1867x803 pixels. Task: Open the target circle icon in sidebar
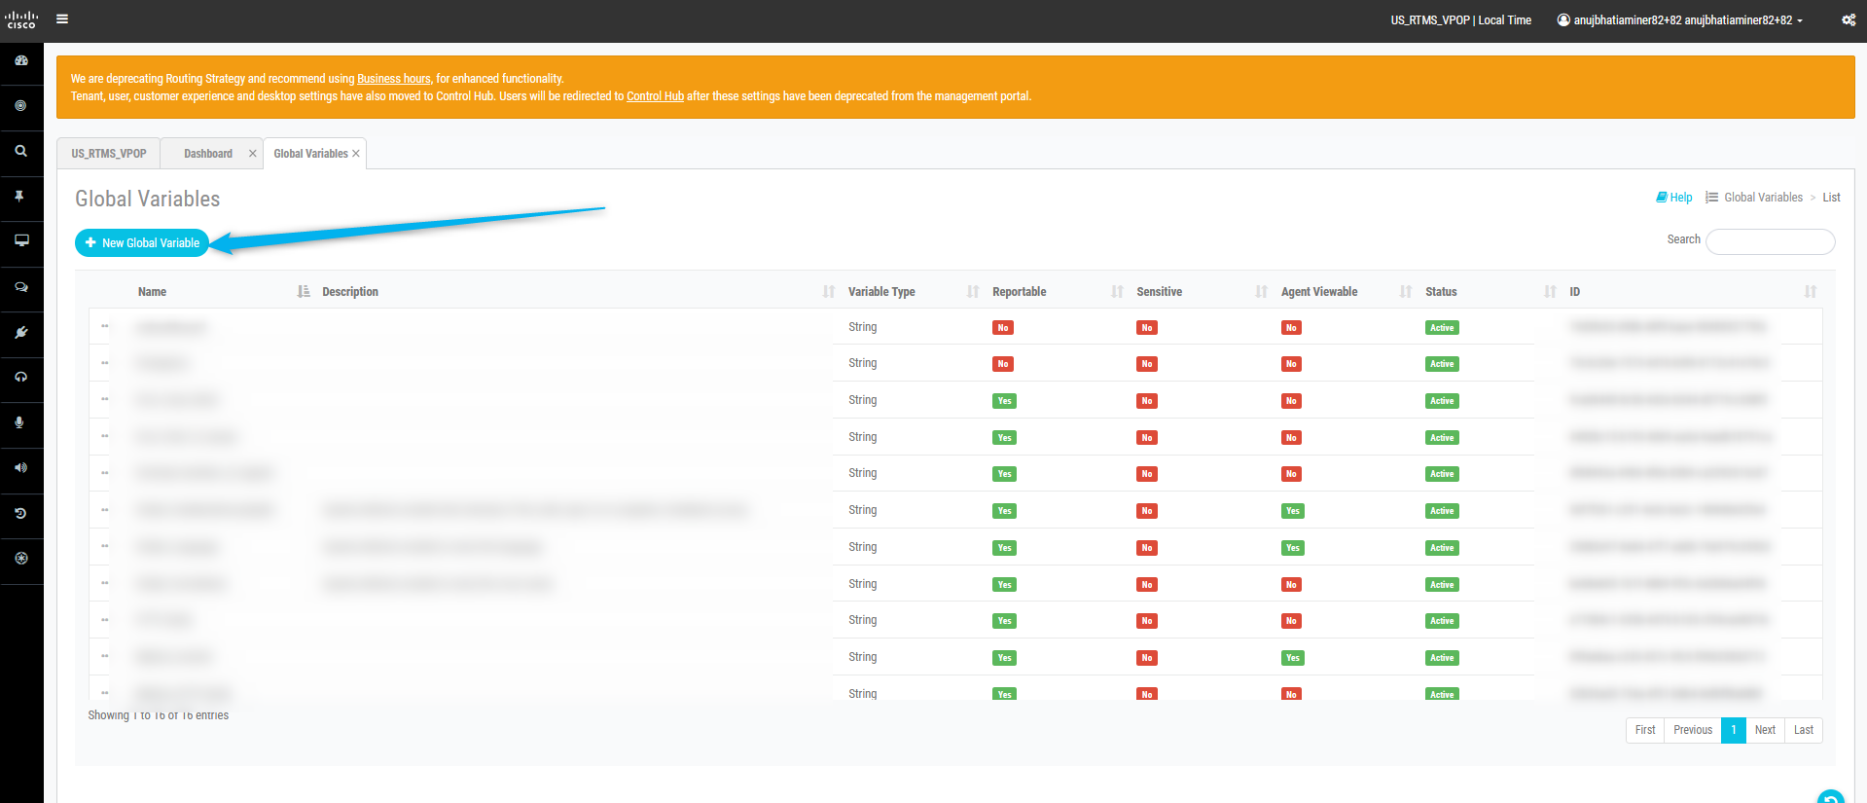tap(21, 105)
